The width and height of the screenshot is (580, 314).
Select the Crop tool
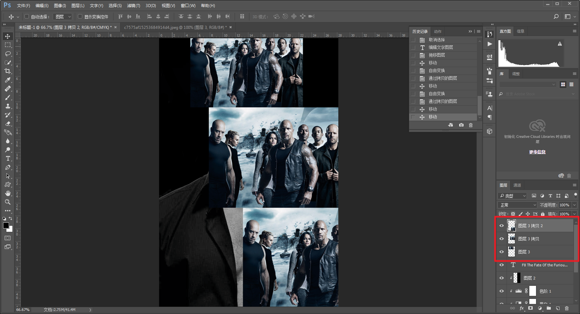click(8, 71)
